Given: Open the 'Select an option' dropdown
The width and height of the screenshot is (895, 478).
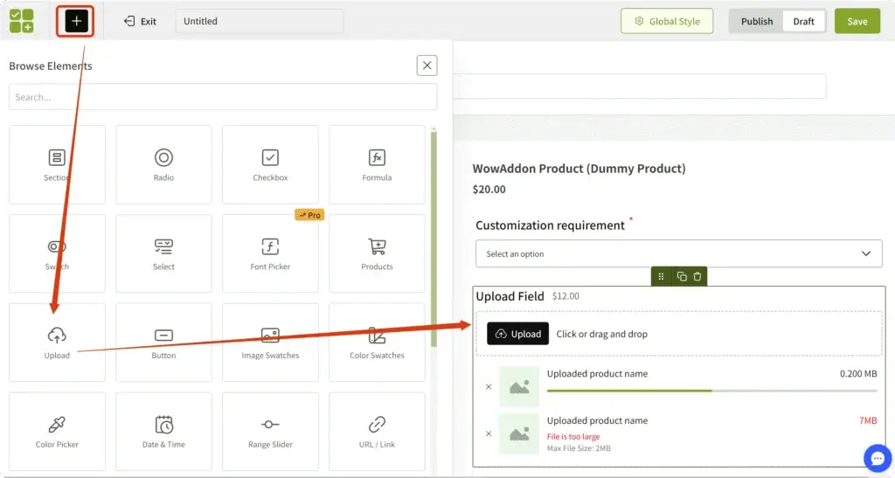Looking at the screenshot, I should click(679, 254).
